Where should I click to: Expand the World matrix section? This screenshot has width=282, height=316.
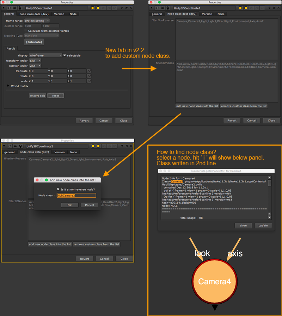8,86
